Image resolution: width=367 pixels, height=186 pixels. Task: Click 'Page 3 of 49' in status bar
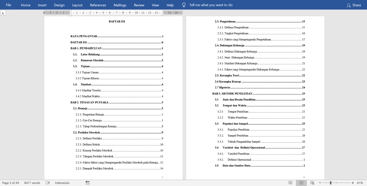[11, 183]
